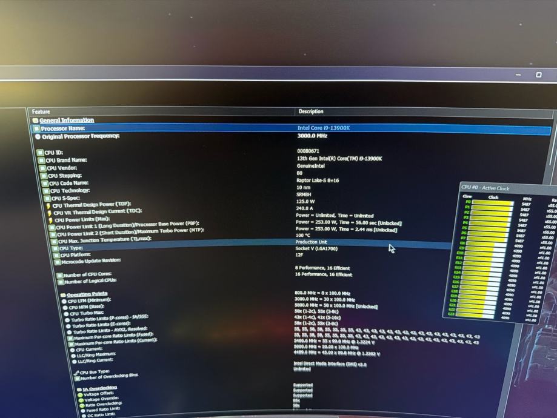Image resolution: width=557 pixels, height=418 pixels.
Task: Click the CPU ID value 000B0671
Action: [308, 151]
